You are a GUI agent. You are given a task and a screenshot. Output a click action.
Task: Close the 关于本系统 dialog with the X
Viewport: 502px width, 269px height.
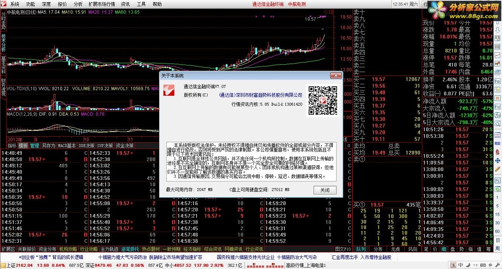tap(335, 75)
